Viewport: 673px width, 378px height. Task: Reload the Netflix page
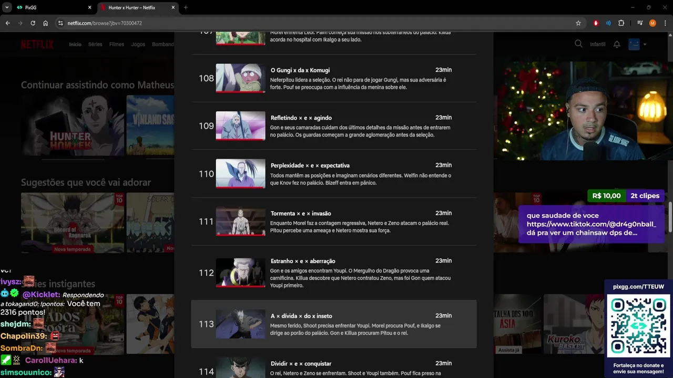click(33, 23)
